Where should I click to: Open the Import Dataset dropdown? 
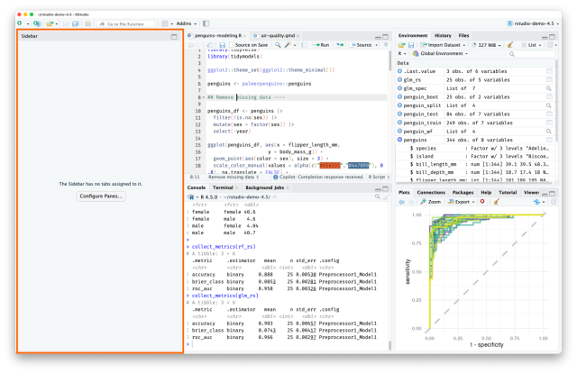click(x=444, y=45)
